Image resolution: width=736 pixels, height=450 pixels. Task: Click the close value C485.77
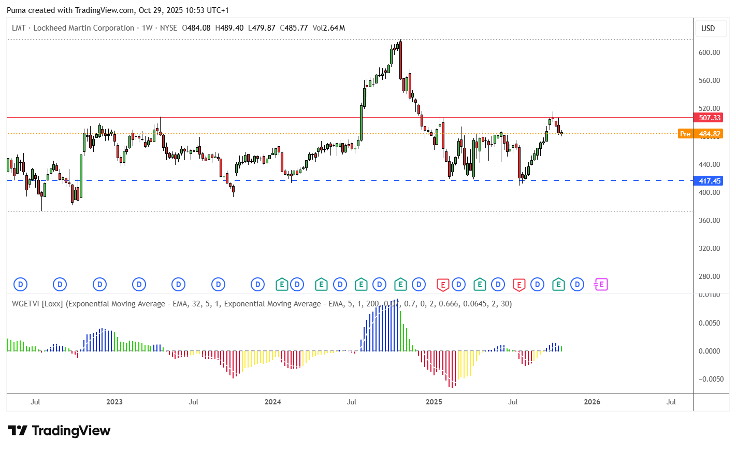(294, 28)
